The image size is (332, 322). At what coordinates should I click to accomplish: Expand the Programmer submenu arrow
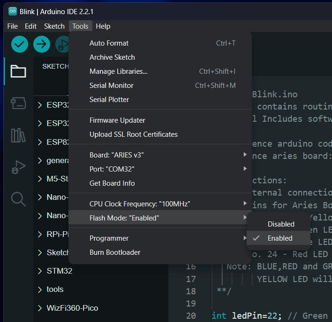click(245, 238)
